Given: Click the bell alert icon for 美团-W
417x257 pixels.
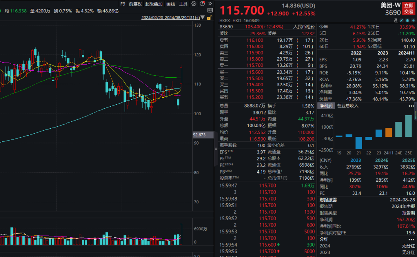Looking at the screenshot, I should coord(408,20).
